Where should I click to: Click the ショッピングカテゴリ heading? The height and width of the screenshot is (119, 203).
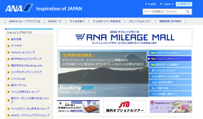(19, 33)
